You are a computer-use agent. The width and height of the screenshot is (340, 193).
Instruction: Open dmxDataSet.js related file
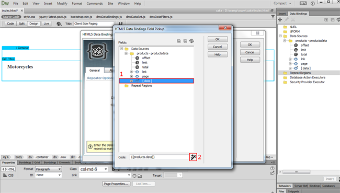[x=136, y=17]
